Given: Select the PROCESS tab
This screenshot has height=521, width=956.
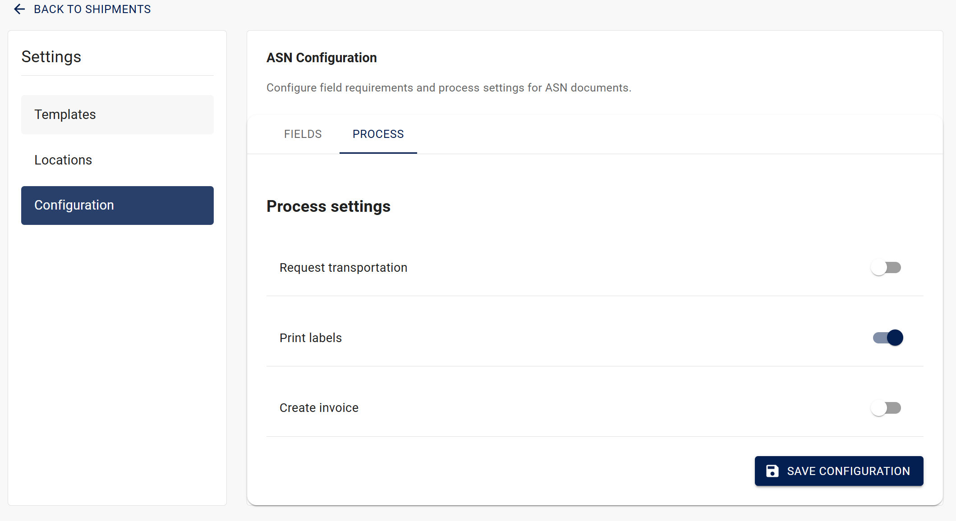Looking at the screenshot, I should 378,134.
